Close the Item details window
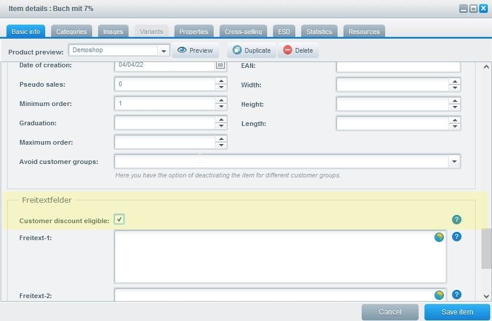The image size is (492, 321). (483, 8)
